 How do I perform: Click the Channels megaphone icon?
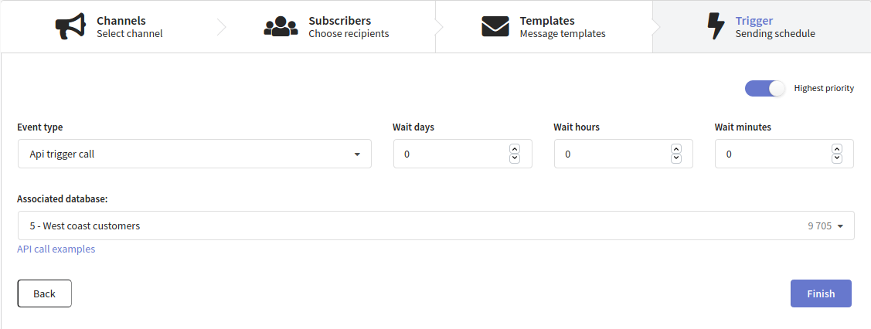(x=70, y=26)
